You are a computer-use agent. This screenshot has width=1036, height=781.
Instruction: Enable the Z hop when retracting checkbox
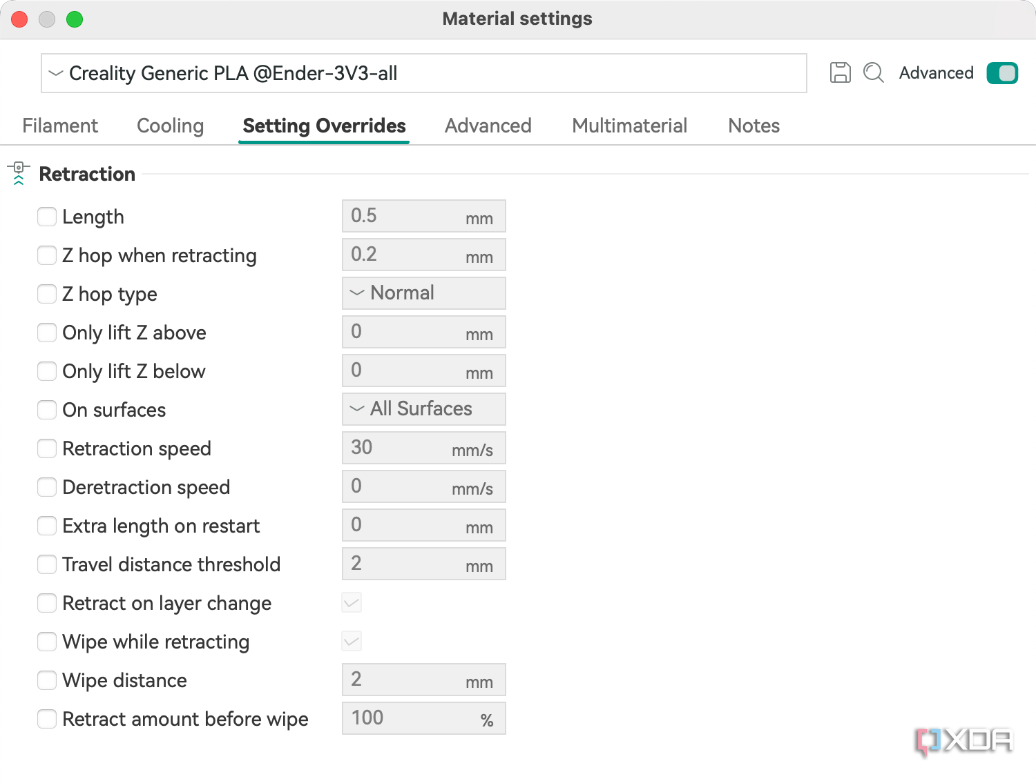(47, 255)
